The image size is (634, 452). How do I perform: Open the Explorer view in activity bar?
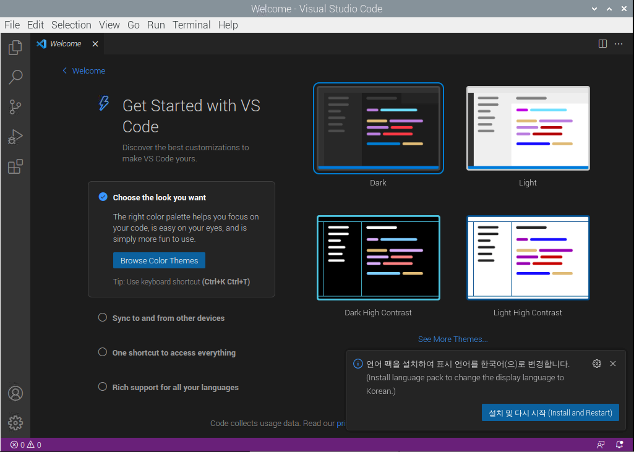pos(15,47)
